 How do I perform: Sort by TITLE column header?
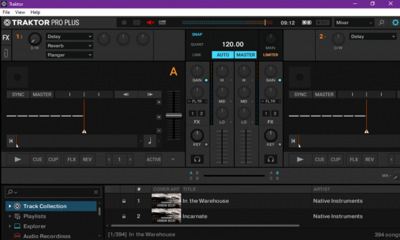tap(190, 189)
